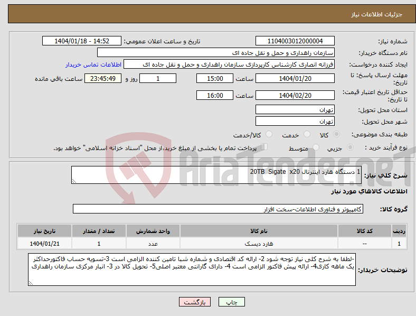Click the نام کالا column header
The width and height of the screenshot is (416, 316).
259,231
